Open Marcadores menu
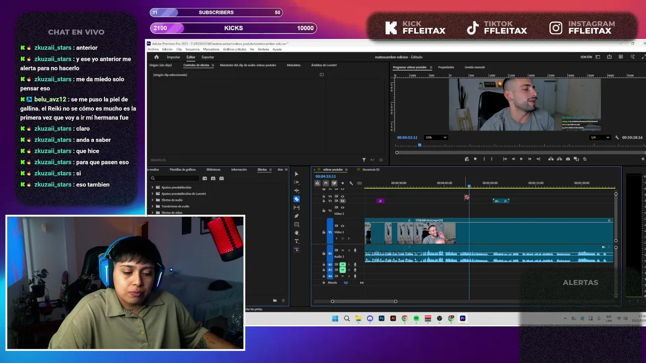The image size is (646, 363). 211,49
